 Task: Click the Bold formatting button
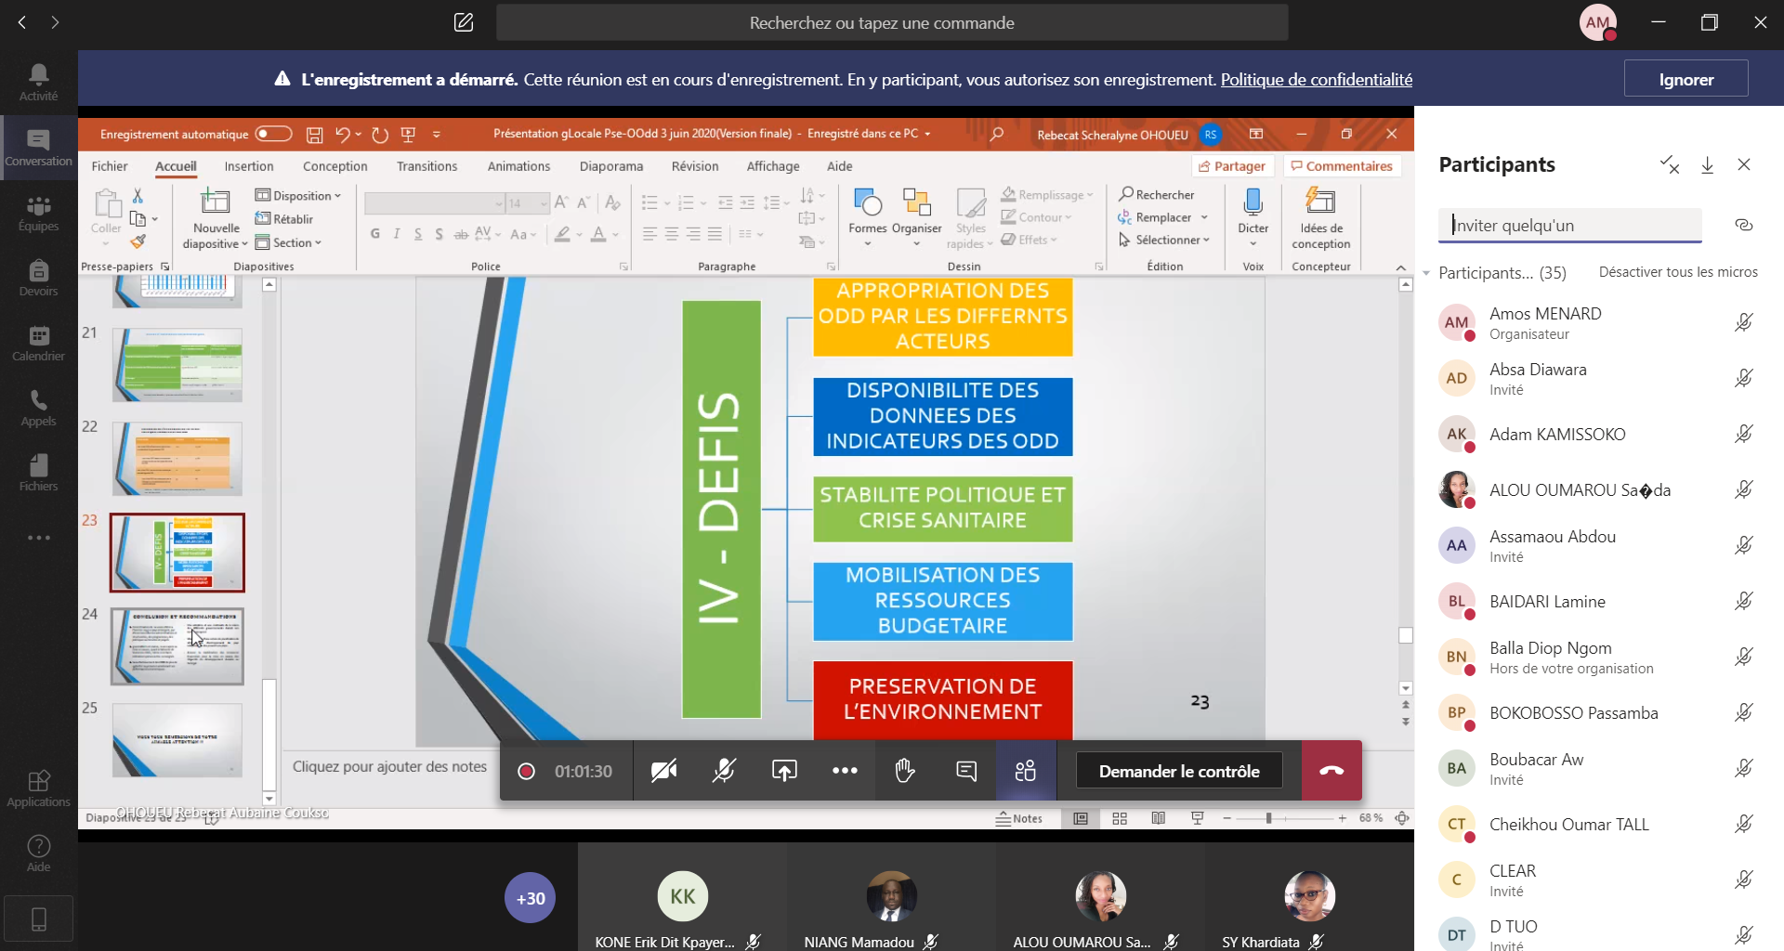point(375,234)
